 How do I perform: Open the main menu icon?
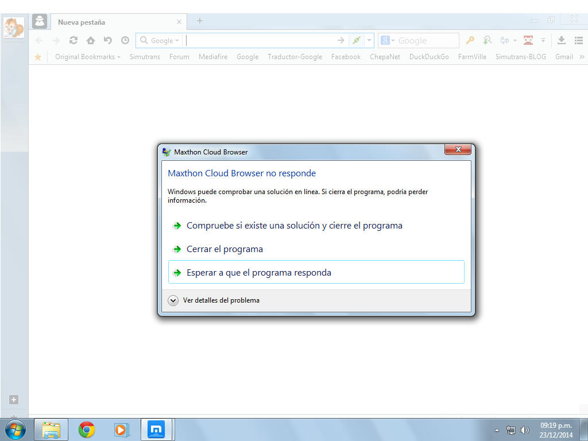coord(579,40)
